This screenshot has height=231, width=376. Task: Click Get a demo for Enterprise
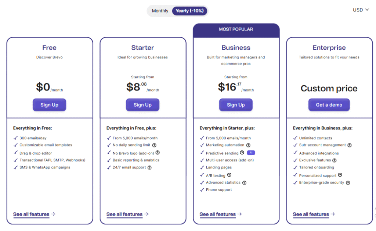pyautogui.click(x=329, y=105)
